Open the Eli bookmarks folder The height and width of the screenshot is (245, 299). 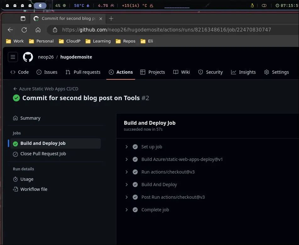click(x=147, y=41)
